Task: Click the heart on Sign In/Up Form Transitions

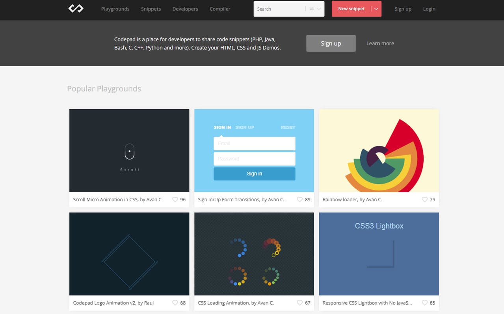Action: tap(299, 200)
